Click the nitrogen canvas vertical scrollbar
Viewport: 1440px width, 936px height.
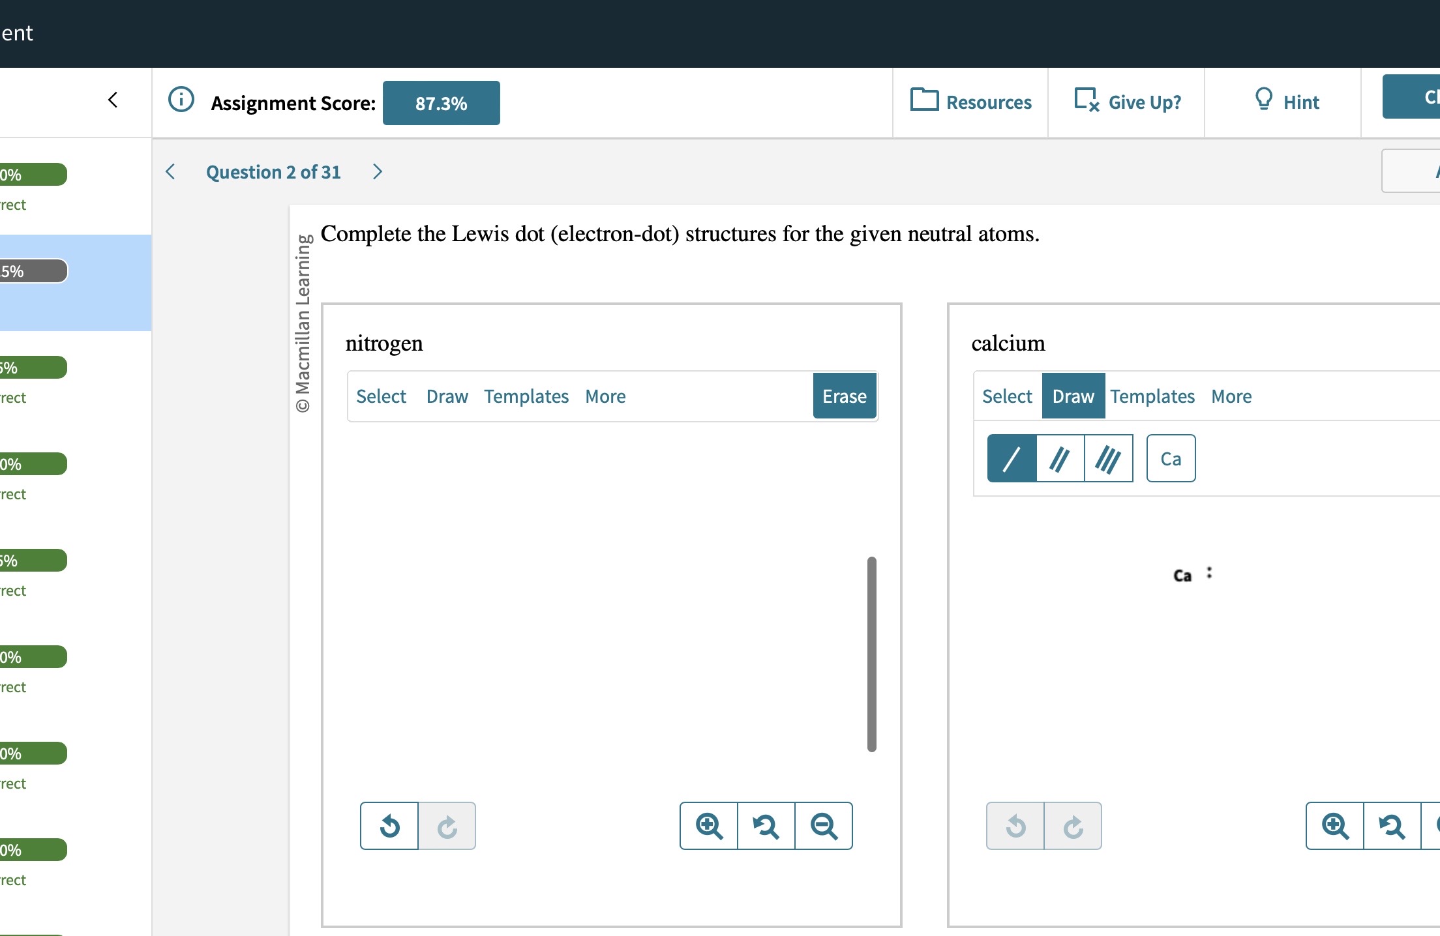point(871,654)
